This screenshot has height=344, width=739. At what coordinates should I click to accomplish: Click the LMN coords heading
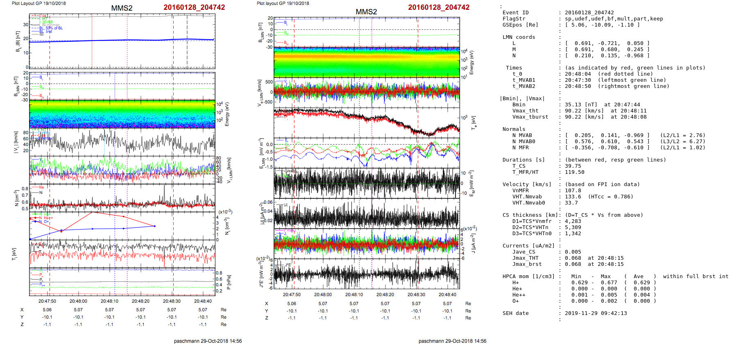pos(519,37)
